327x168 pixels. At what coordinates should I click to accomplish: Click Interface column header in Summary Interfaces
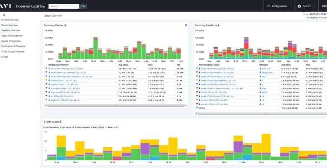click(x=263, y=65)
